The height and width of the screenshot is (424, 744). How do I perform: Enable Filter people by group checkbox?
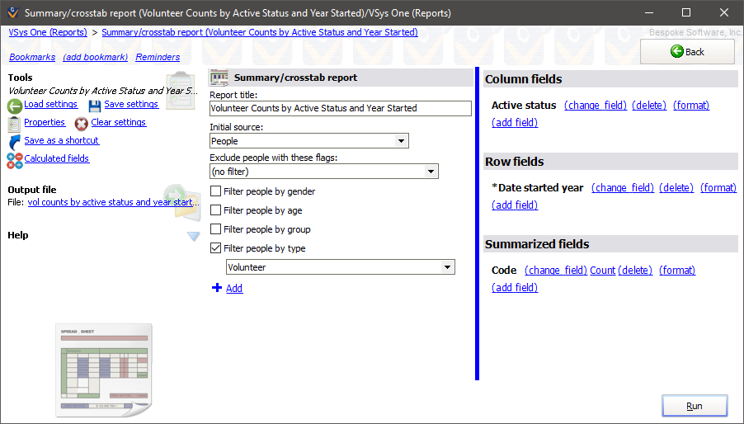tap(215, 229)
